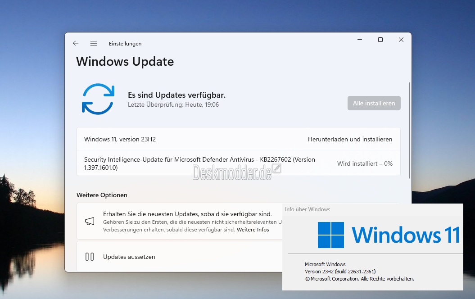Select the Windows 11, version 23H2 row
The height and width of the screenshot is (299, 475).
(239, 139)
